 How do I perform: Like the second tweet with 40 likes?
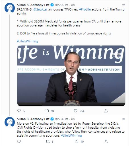pyautogui.click(x=77, y=141)
